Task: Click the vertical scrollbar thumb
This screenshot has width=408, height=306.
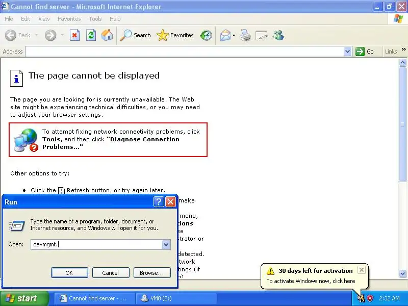Action: coord(402,124)
